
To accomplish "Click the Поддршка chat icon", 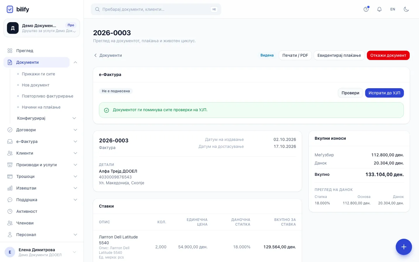I will click(x=10, y=200).
